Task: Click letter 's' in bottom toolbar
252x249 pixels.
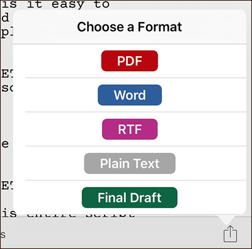Action: click(x=3, y=235)
